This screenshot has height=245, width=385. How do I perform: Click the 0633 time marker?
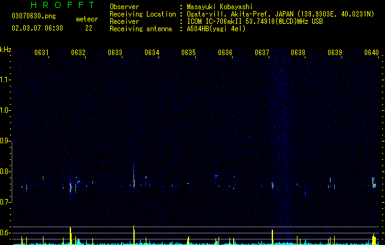click(x=115, y=52)
